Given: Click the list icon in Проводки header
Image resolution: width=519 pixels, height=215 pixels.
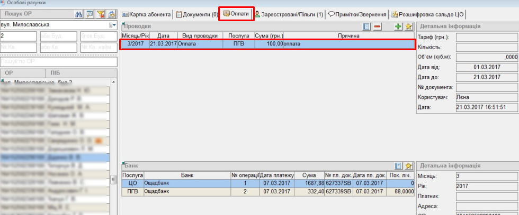Looking at the screenshot, I should pos(366,26).
